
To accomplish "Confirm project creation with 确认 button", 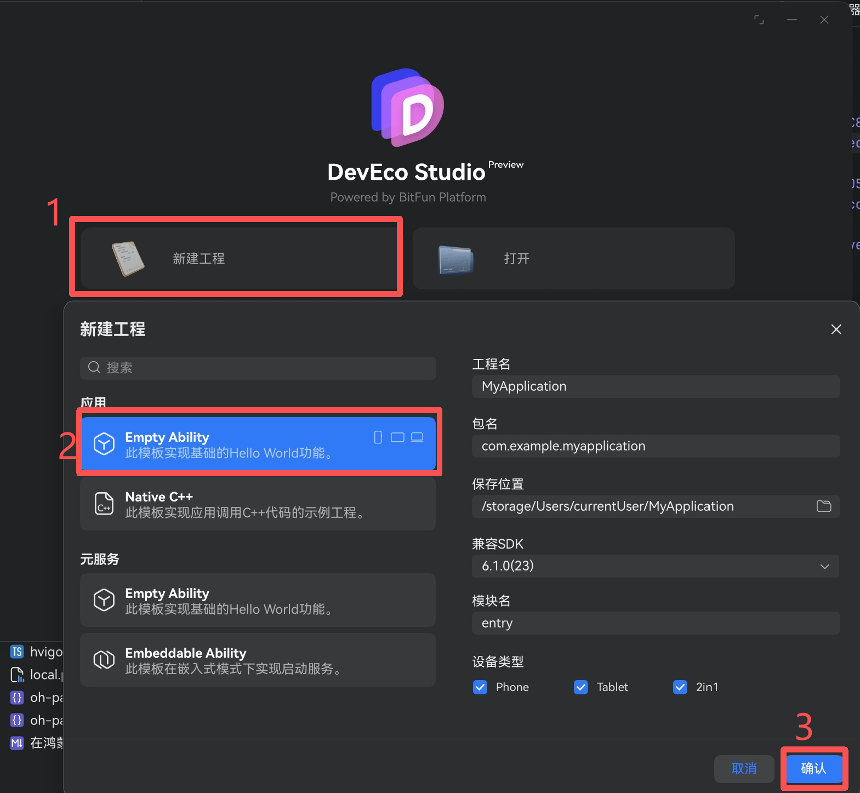I will tap(814, 769).
